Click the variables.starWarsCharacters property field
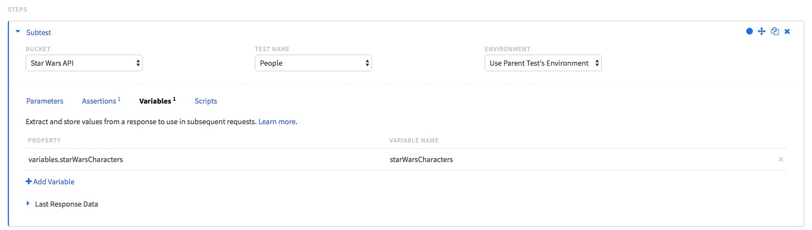The image size is (812, 230). pos(206,159)
